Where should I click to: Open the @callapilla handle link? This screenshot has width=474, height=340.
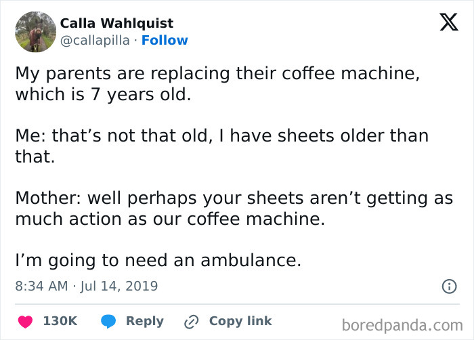(x=95, y=40)
